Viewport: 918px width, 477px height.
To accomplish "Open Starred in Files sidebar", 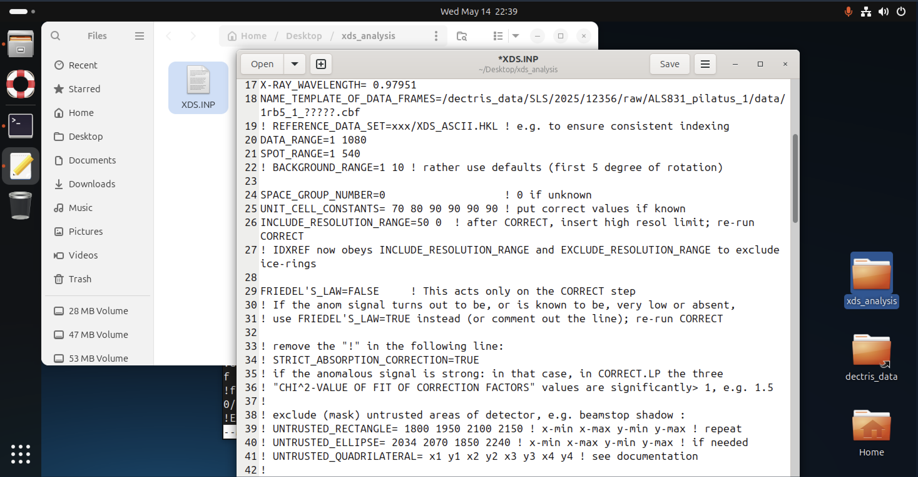I will (x=97, y=89).
